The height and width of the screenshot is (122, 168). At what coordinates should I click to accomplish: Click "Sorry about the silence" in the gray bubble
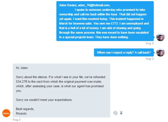coord(32,77)
